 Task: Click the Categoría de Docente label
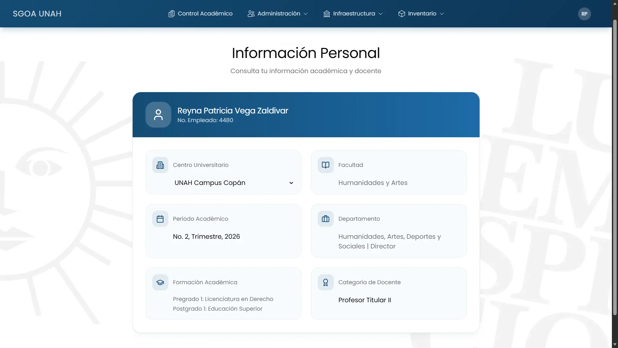[x=370, y=282]
